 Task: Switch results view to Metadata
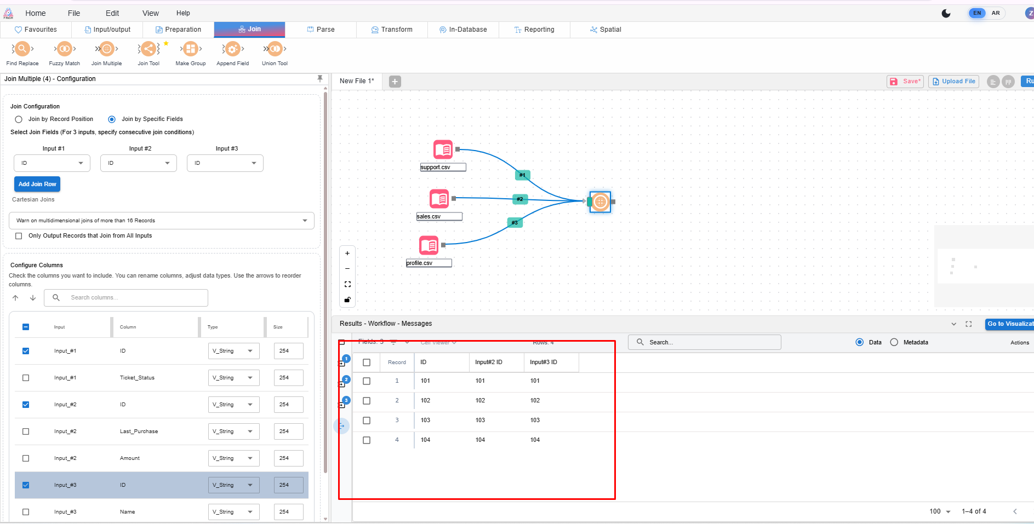(x=894, y=342)
